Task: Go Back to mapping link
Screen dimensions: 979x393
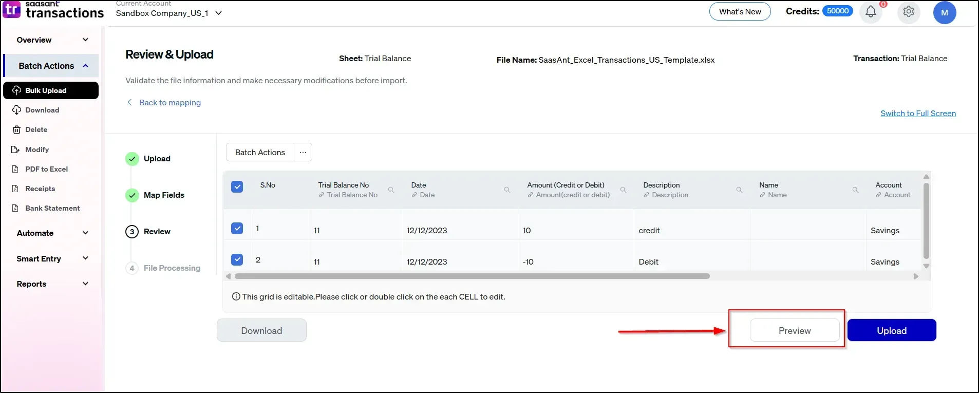Action: point(170,102)
